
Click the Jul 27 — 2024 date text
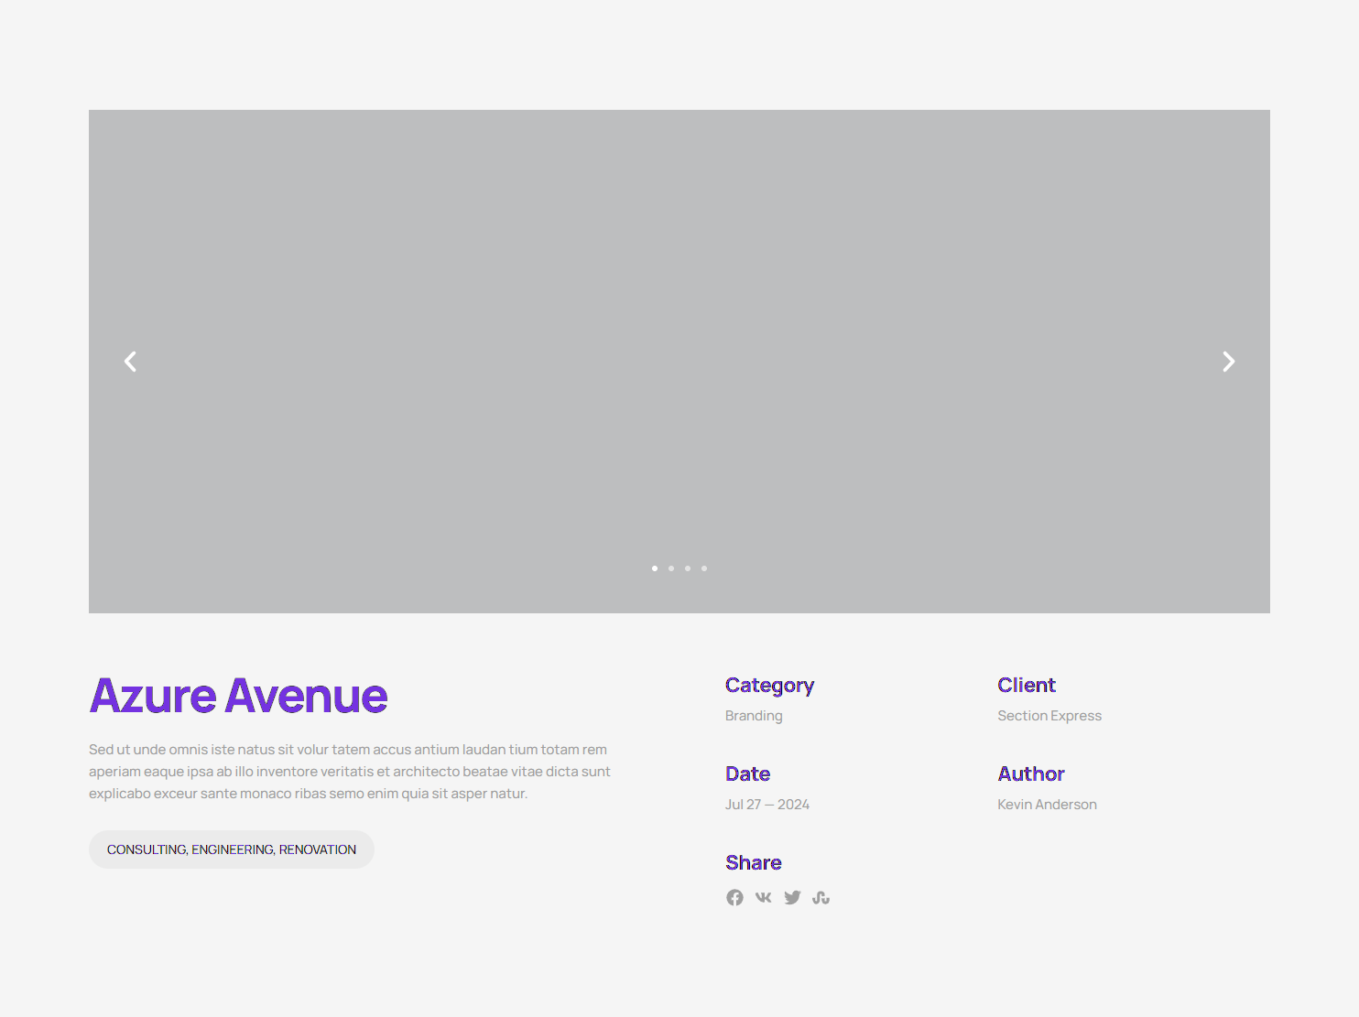(767, 804)
